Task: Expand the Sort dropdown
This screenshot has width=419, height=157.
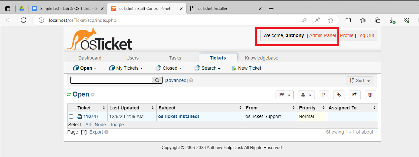Action: pos(360,80)
